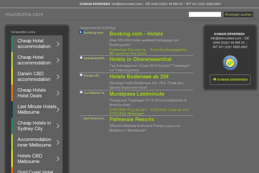Click oberwiesenth... domain link
The width and height of the screenshot is (259, 173).
tap(95, 58)
